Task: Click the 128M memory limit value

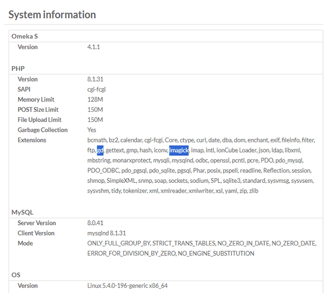Action: [x=95, y=100]
